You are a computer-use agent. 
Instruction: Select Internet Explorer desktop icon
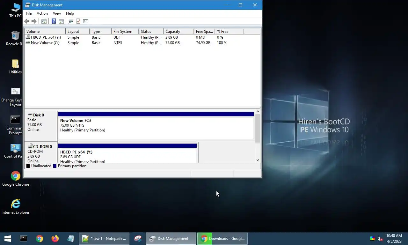click(15, 207)
